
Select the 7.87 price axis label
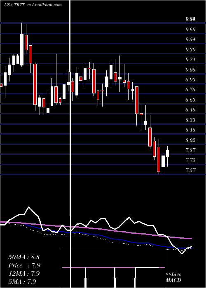[191, 150]
